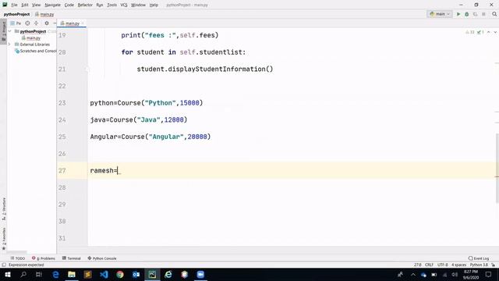Open Zoom from the taskbar
This screenshot has width=499, height=281.
[x=200, y=274]
